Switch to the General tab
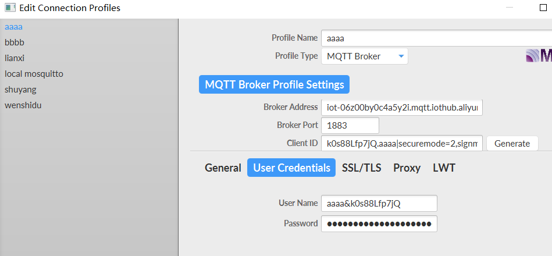Screen dimensions: 552x256 [x=223, y=168]
